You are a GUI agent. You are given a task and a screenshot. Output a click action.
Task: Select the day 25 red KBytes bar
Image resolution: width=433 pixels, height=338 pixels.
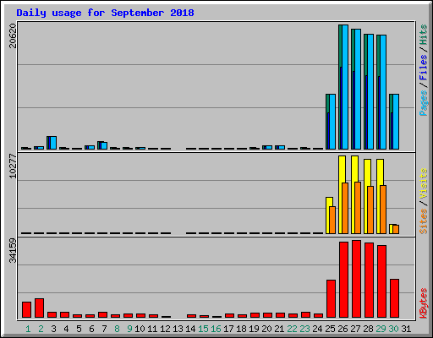coord(331,299)
